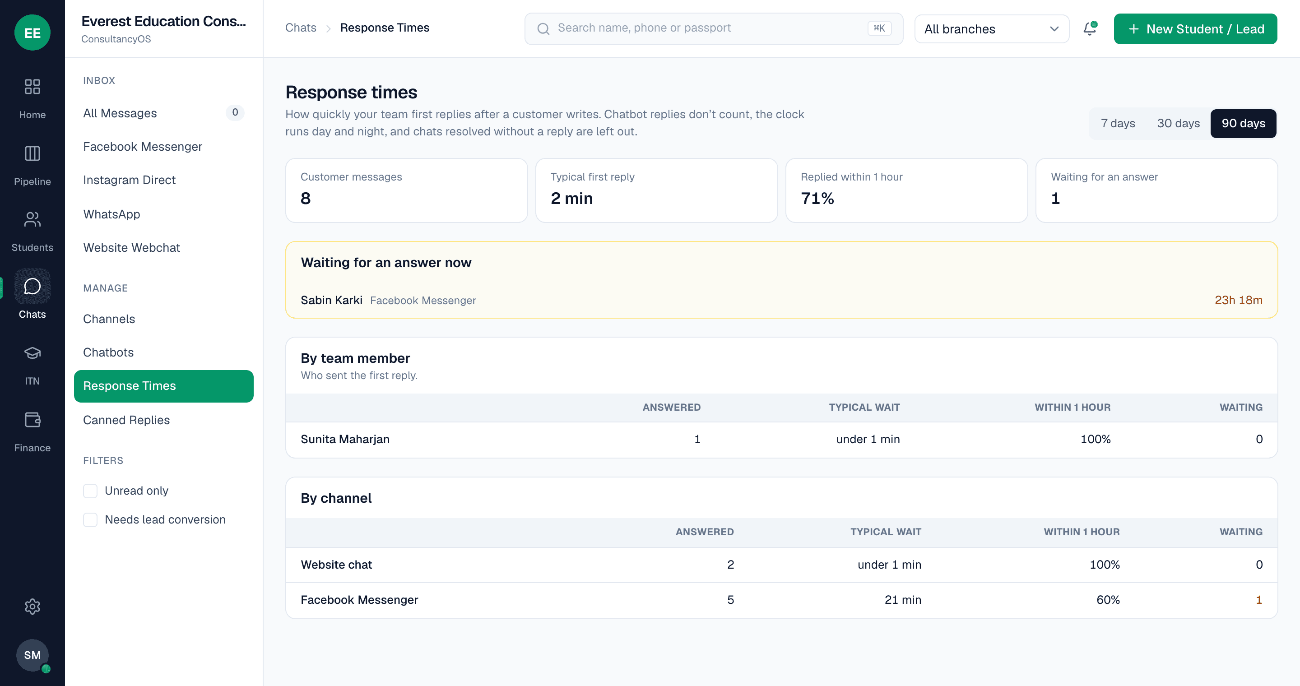Viewport: 1300px width, 686px height.
Task: Click the 23h 18m waiting time
Action: click(1239, 300)
